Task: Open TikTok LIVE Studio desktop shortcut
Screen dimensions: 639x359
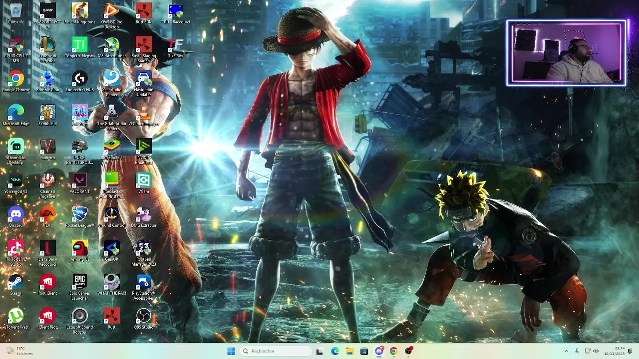Action: (x=16, y=253)
